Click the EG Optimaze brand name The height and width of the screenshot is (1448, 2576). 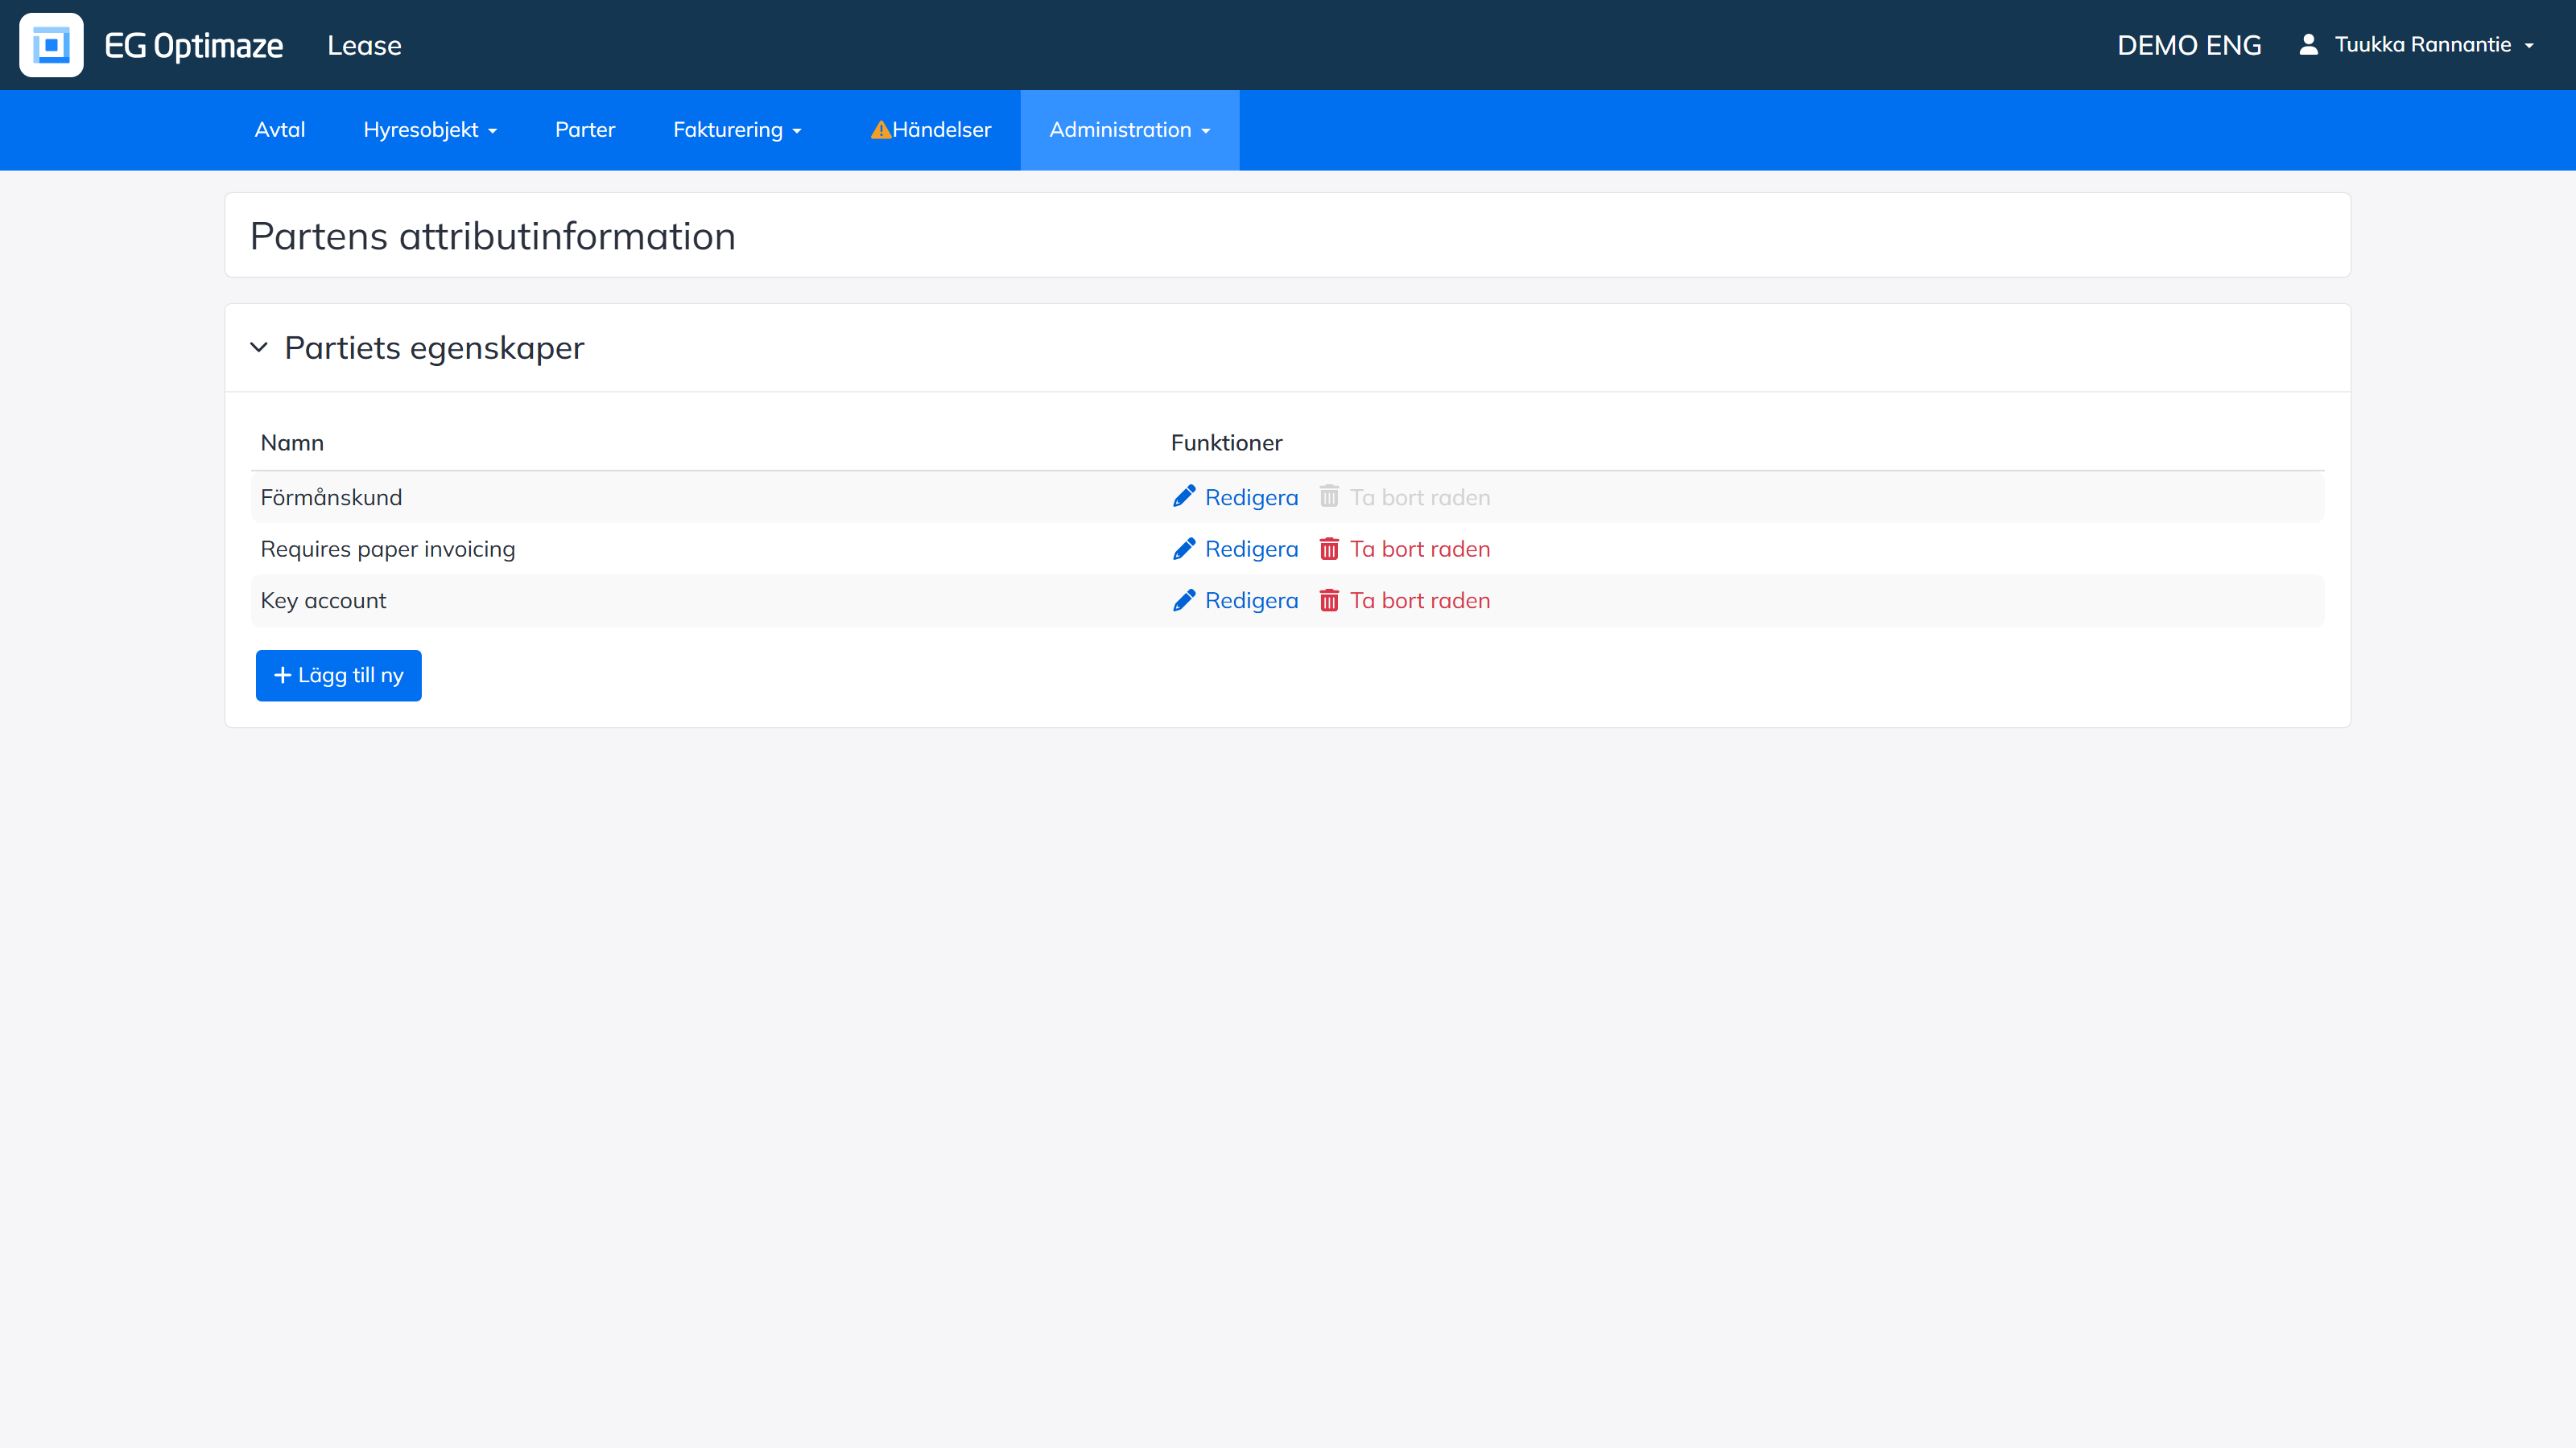[x=194, y=46]
